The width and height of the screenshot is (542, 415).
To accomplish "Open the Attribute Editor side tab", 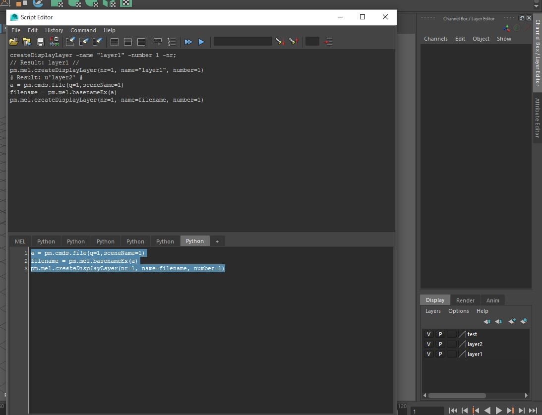I will click(537, 118).
